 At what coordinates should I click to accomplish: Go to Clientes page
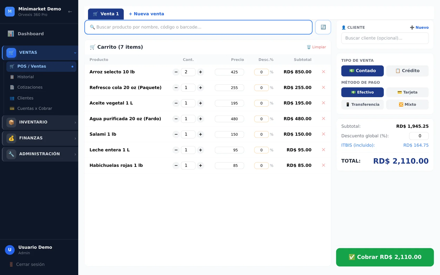click(x=41, y=98)
